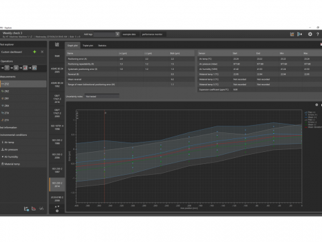Switch to the Graph plot tab
The height and width of the screenshot is (242, 322).
72,46
